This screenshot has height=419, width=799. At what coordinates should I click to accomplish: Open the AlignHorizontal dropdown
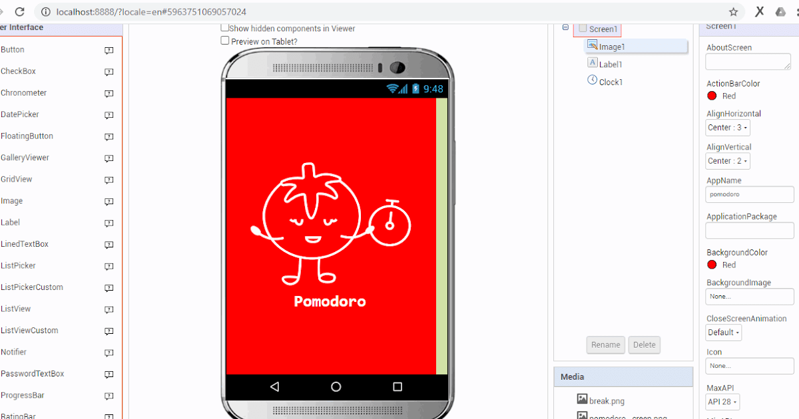point(726,127)
